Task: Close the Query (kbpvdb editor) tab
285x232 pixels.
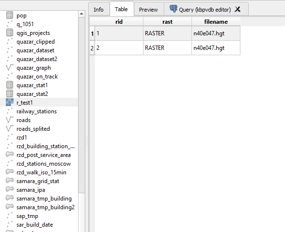Action: click(x=237, y=9)
